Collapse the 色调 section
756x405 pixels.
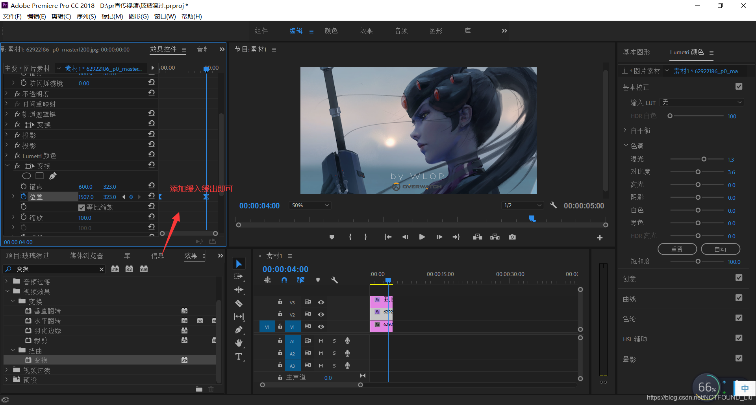pyautogui.click(x=625, y=145)
